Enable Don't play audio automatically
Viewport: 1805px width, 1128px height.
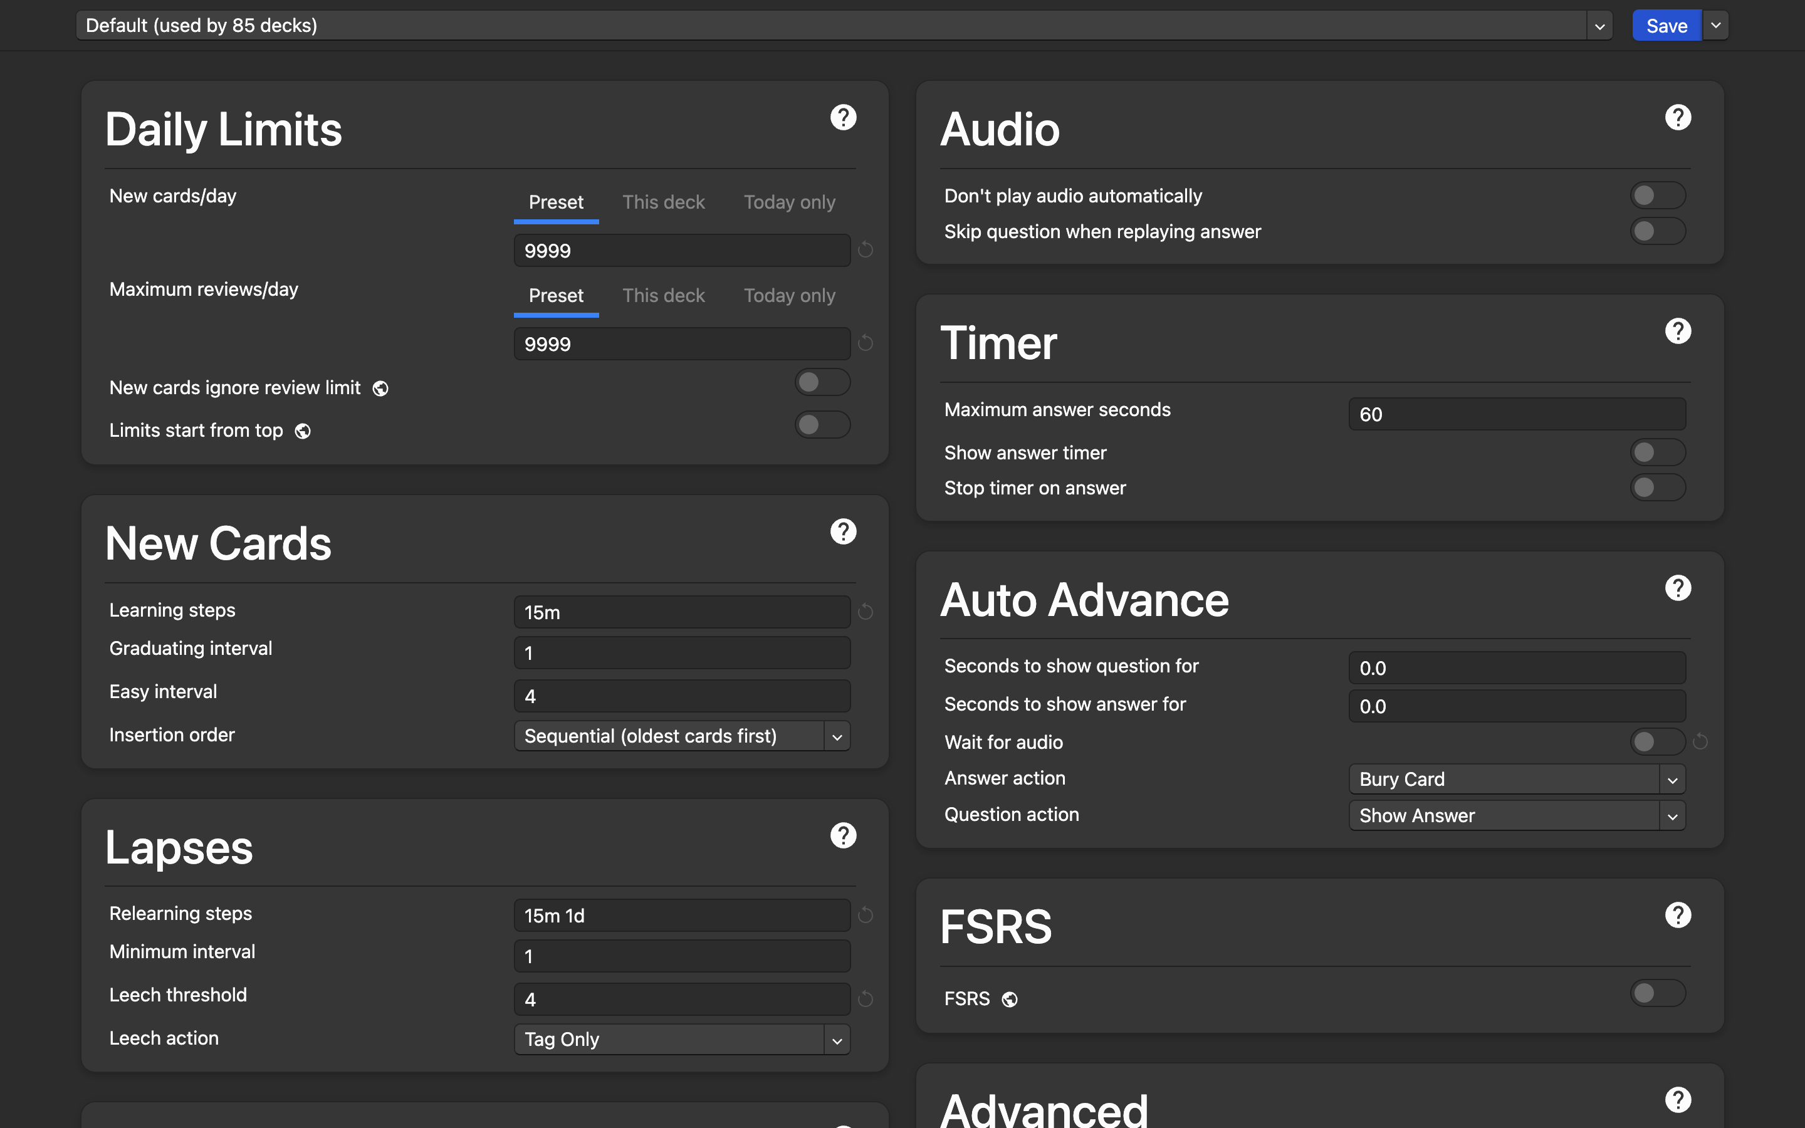pyautogui.click(x=1657, y=196)
